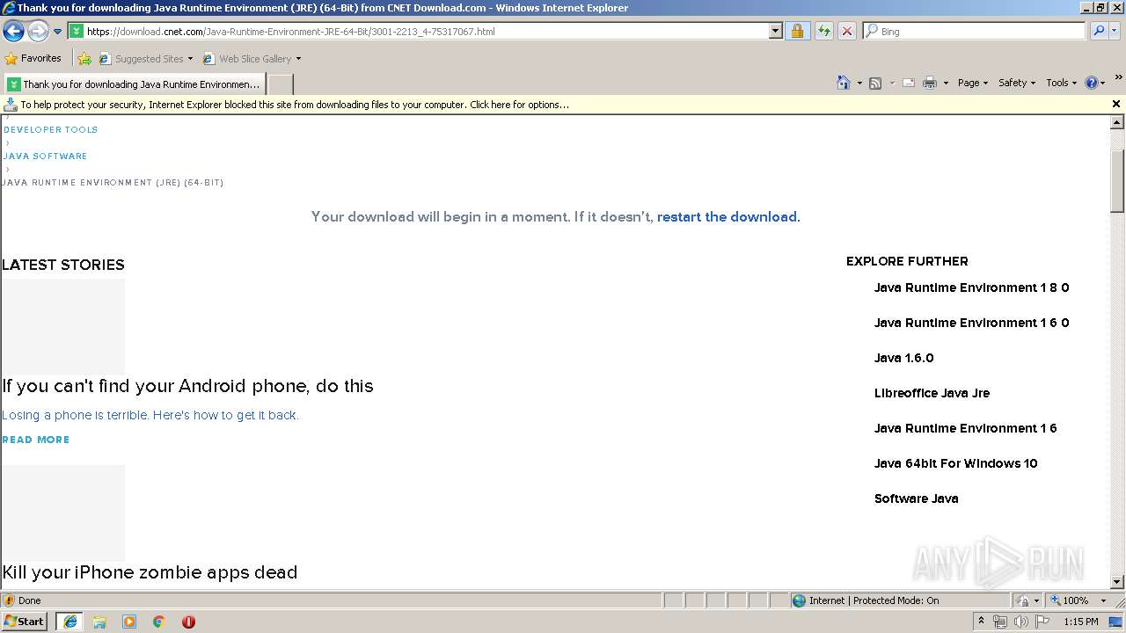Click the Home icon in the command bar

click(x=844, y=83)
